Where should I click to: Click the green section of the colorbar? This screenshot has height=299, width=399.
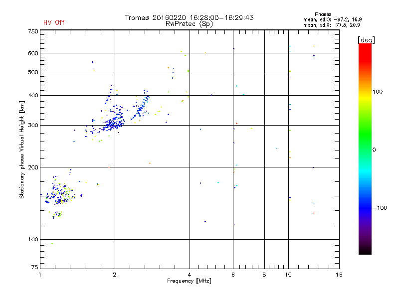tap(365, 135)
